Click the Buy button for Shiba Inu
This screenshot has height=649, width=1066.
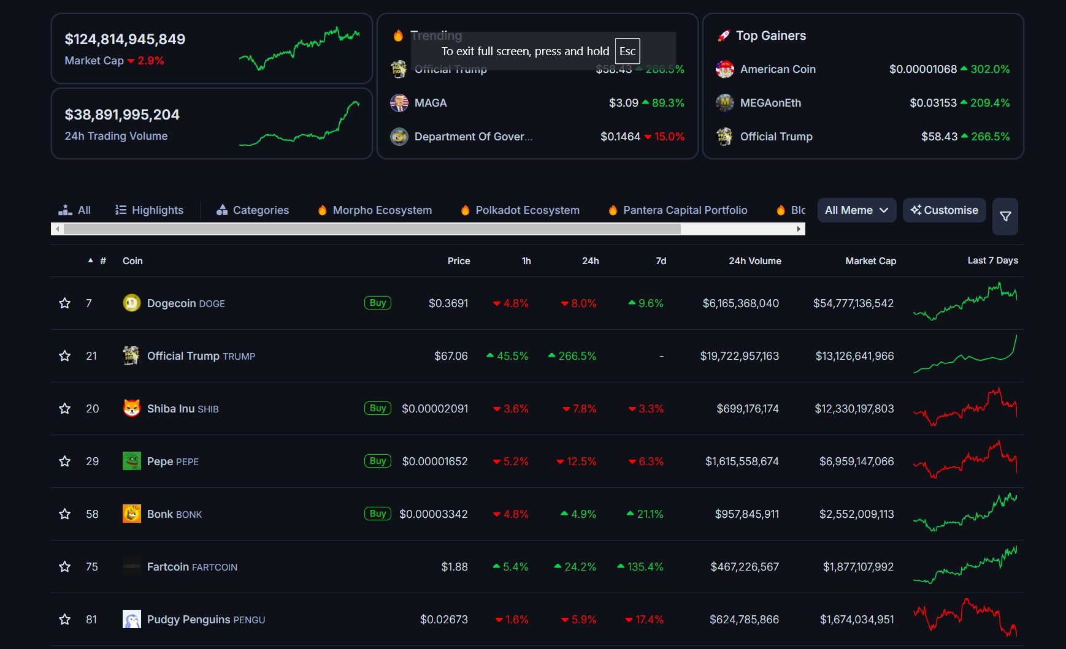(378, 408)
